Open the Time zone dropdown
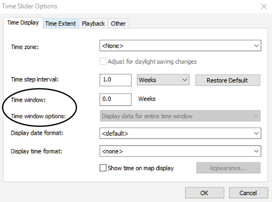 pos(180,46)
